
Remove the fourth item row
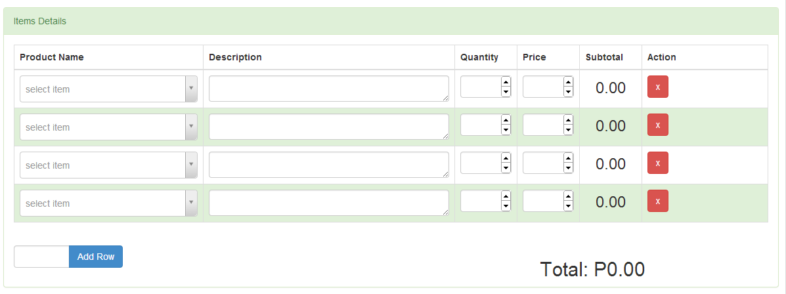[x=657, y=201]
